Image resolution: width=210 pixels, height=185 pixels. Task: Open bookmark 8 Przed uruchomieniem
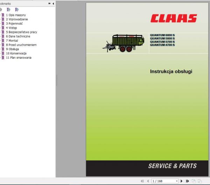21,45
